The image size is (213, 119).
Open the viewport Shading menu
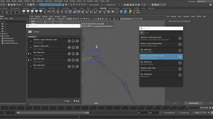(x=38, y=17)
